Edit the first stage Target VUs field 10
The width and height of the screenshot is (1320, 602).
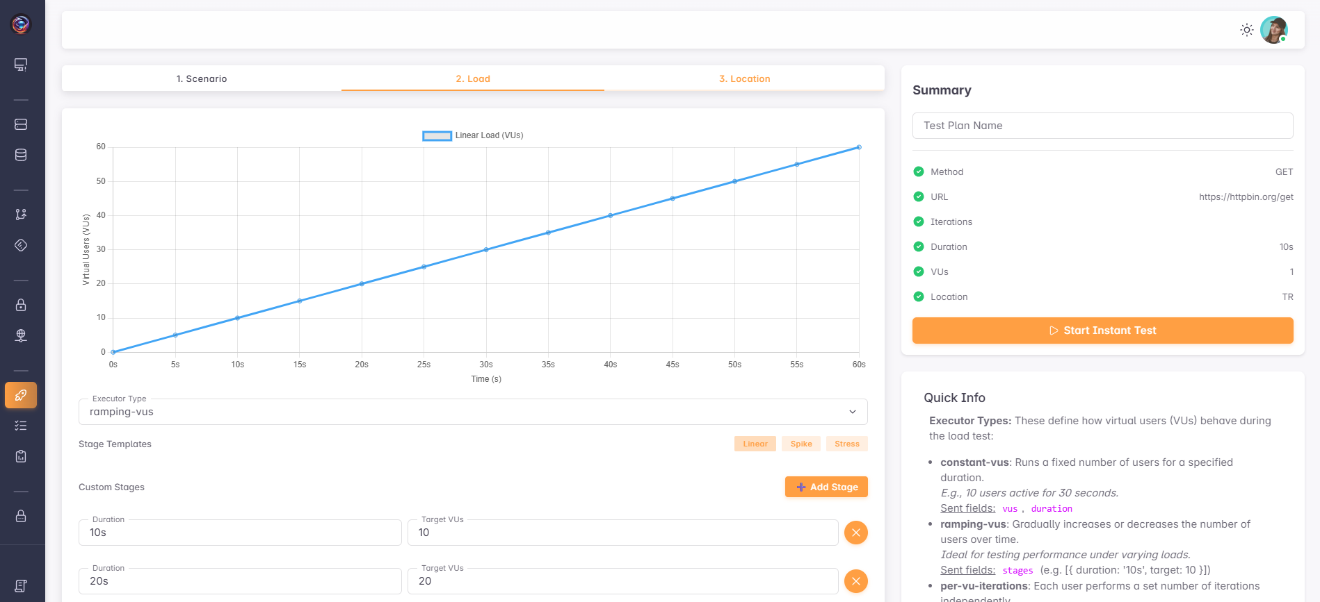pos(623,533)
